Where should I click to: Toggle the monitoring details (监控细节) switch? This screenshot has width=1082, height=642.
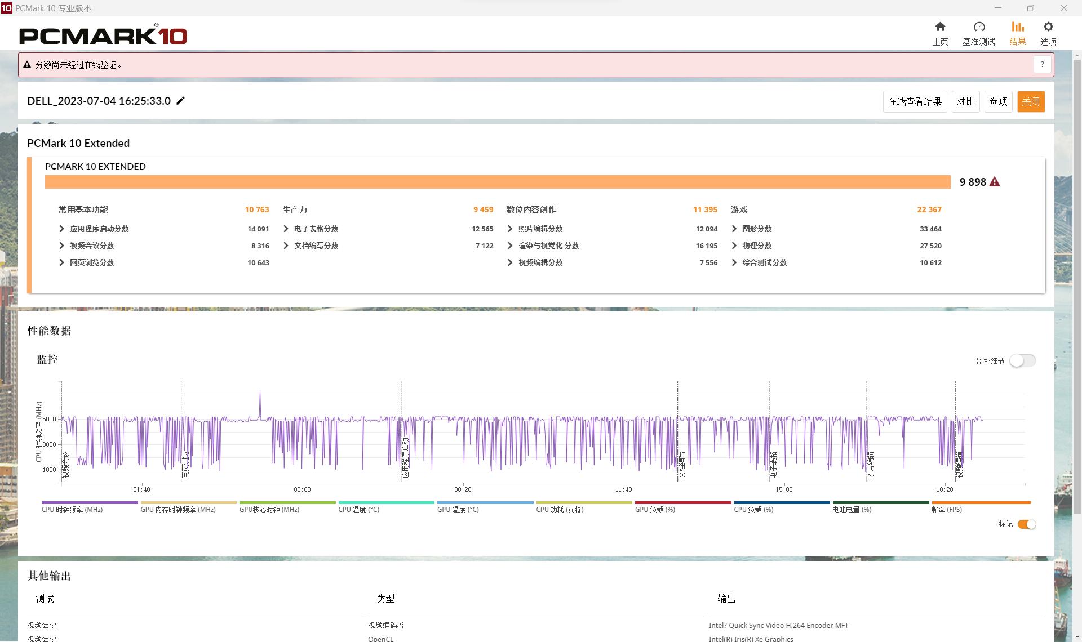pos(1022,360)
